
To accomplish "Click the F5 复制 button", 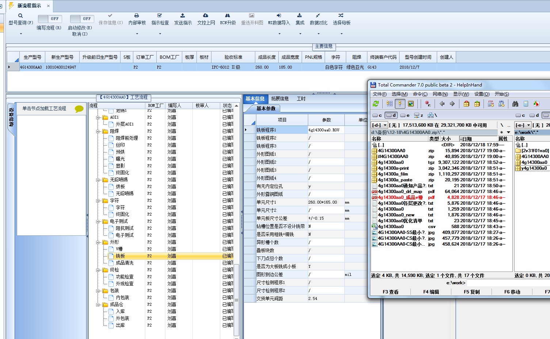I will [471, 292].
